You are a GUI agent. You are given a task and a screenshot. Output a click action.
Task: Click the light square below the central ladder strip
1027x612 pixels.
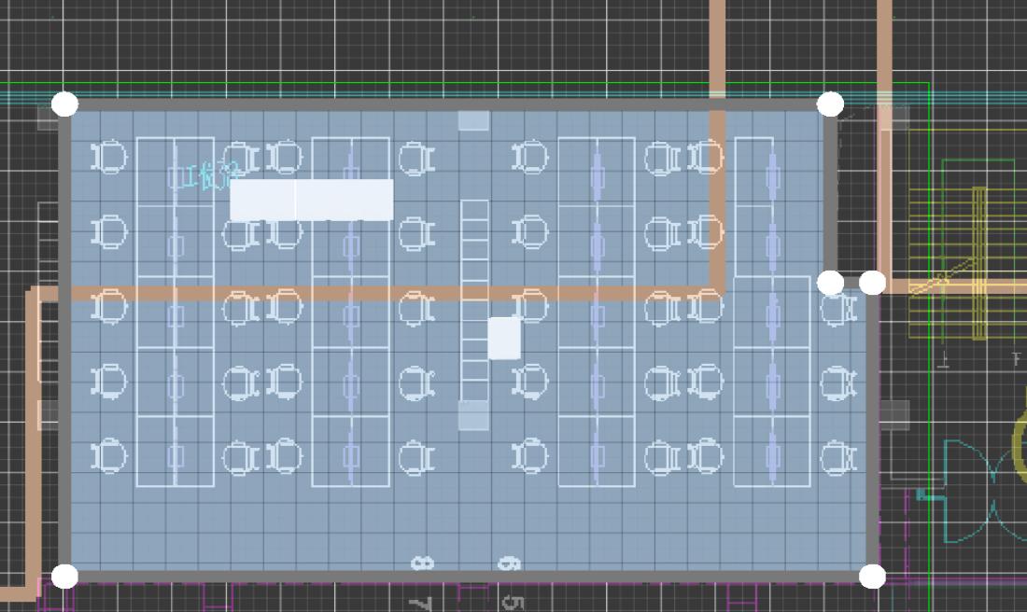[473, 416]
